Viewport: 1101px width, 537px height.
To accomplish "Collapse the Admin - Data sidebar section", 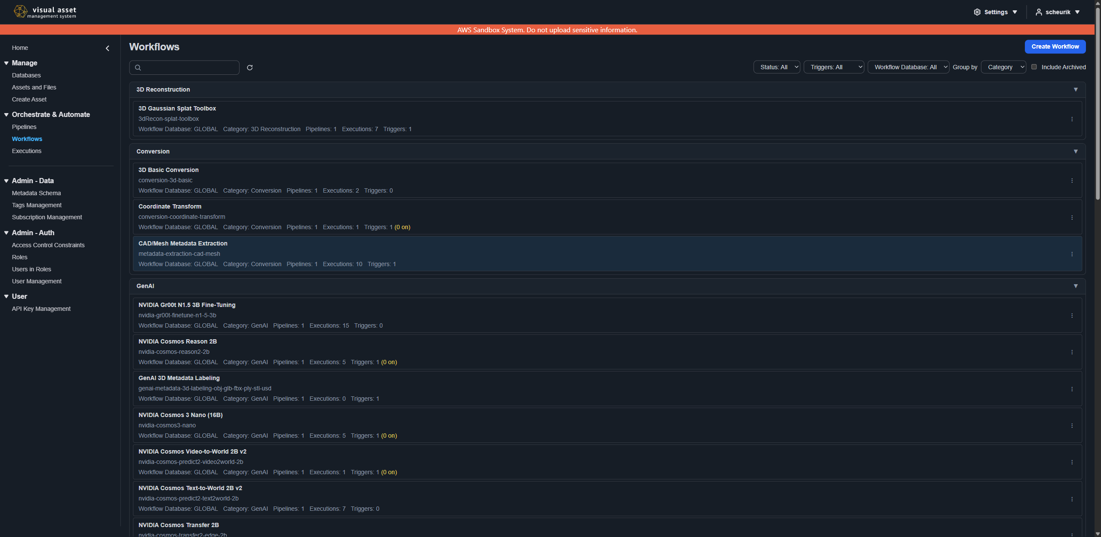I will [6, 181].
